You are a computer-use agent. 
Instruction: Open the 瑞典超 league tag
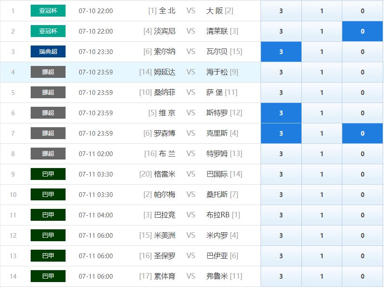[48, 52]
